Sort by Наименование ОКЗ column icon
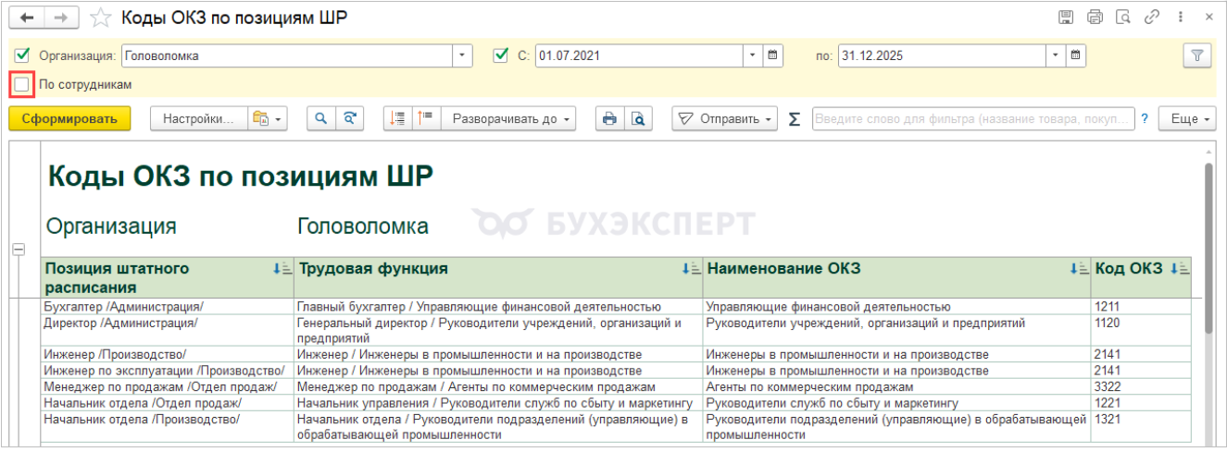This screenshot has height=452, width=1227. [x=1079, y=269]
